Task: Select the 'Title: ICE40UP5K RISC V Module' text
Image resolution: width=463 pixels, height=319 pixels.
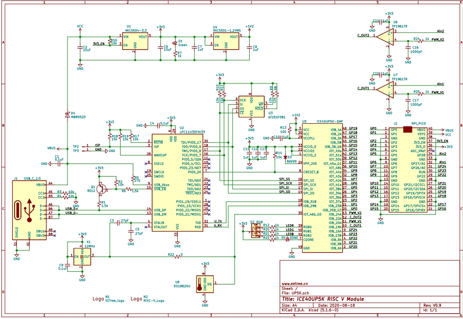Action: [x=323, y=299]
